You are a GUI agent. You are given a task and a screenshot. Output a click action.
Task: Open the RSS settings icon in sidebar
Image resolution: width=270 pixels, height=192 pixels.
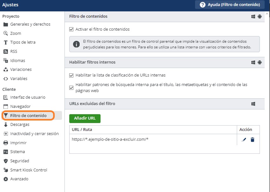(6, 51)
